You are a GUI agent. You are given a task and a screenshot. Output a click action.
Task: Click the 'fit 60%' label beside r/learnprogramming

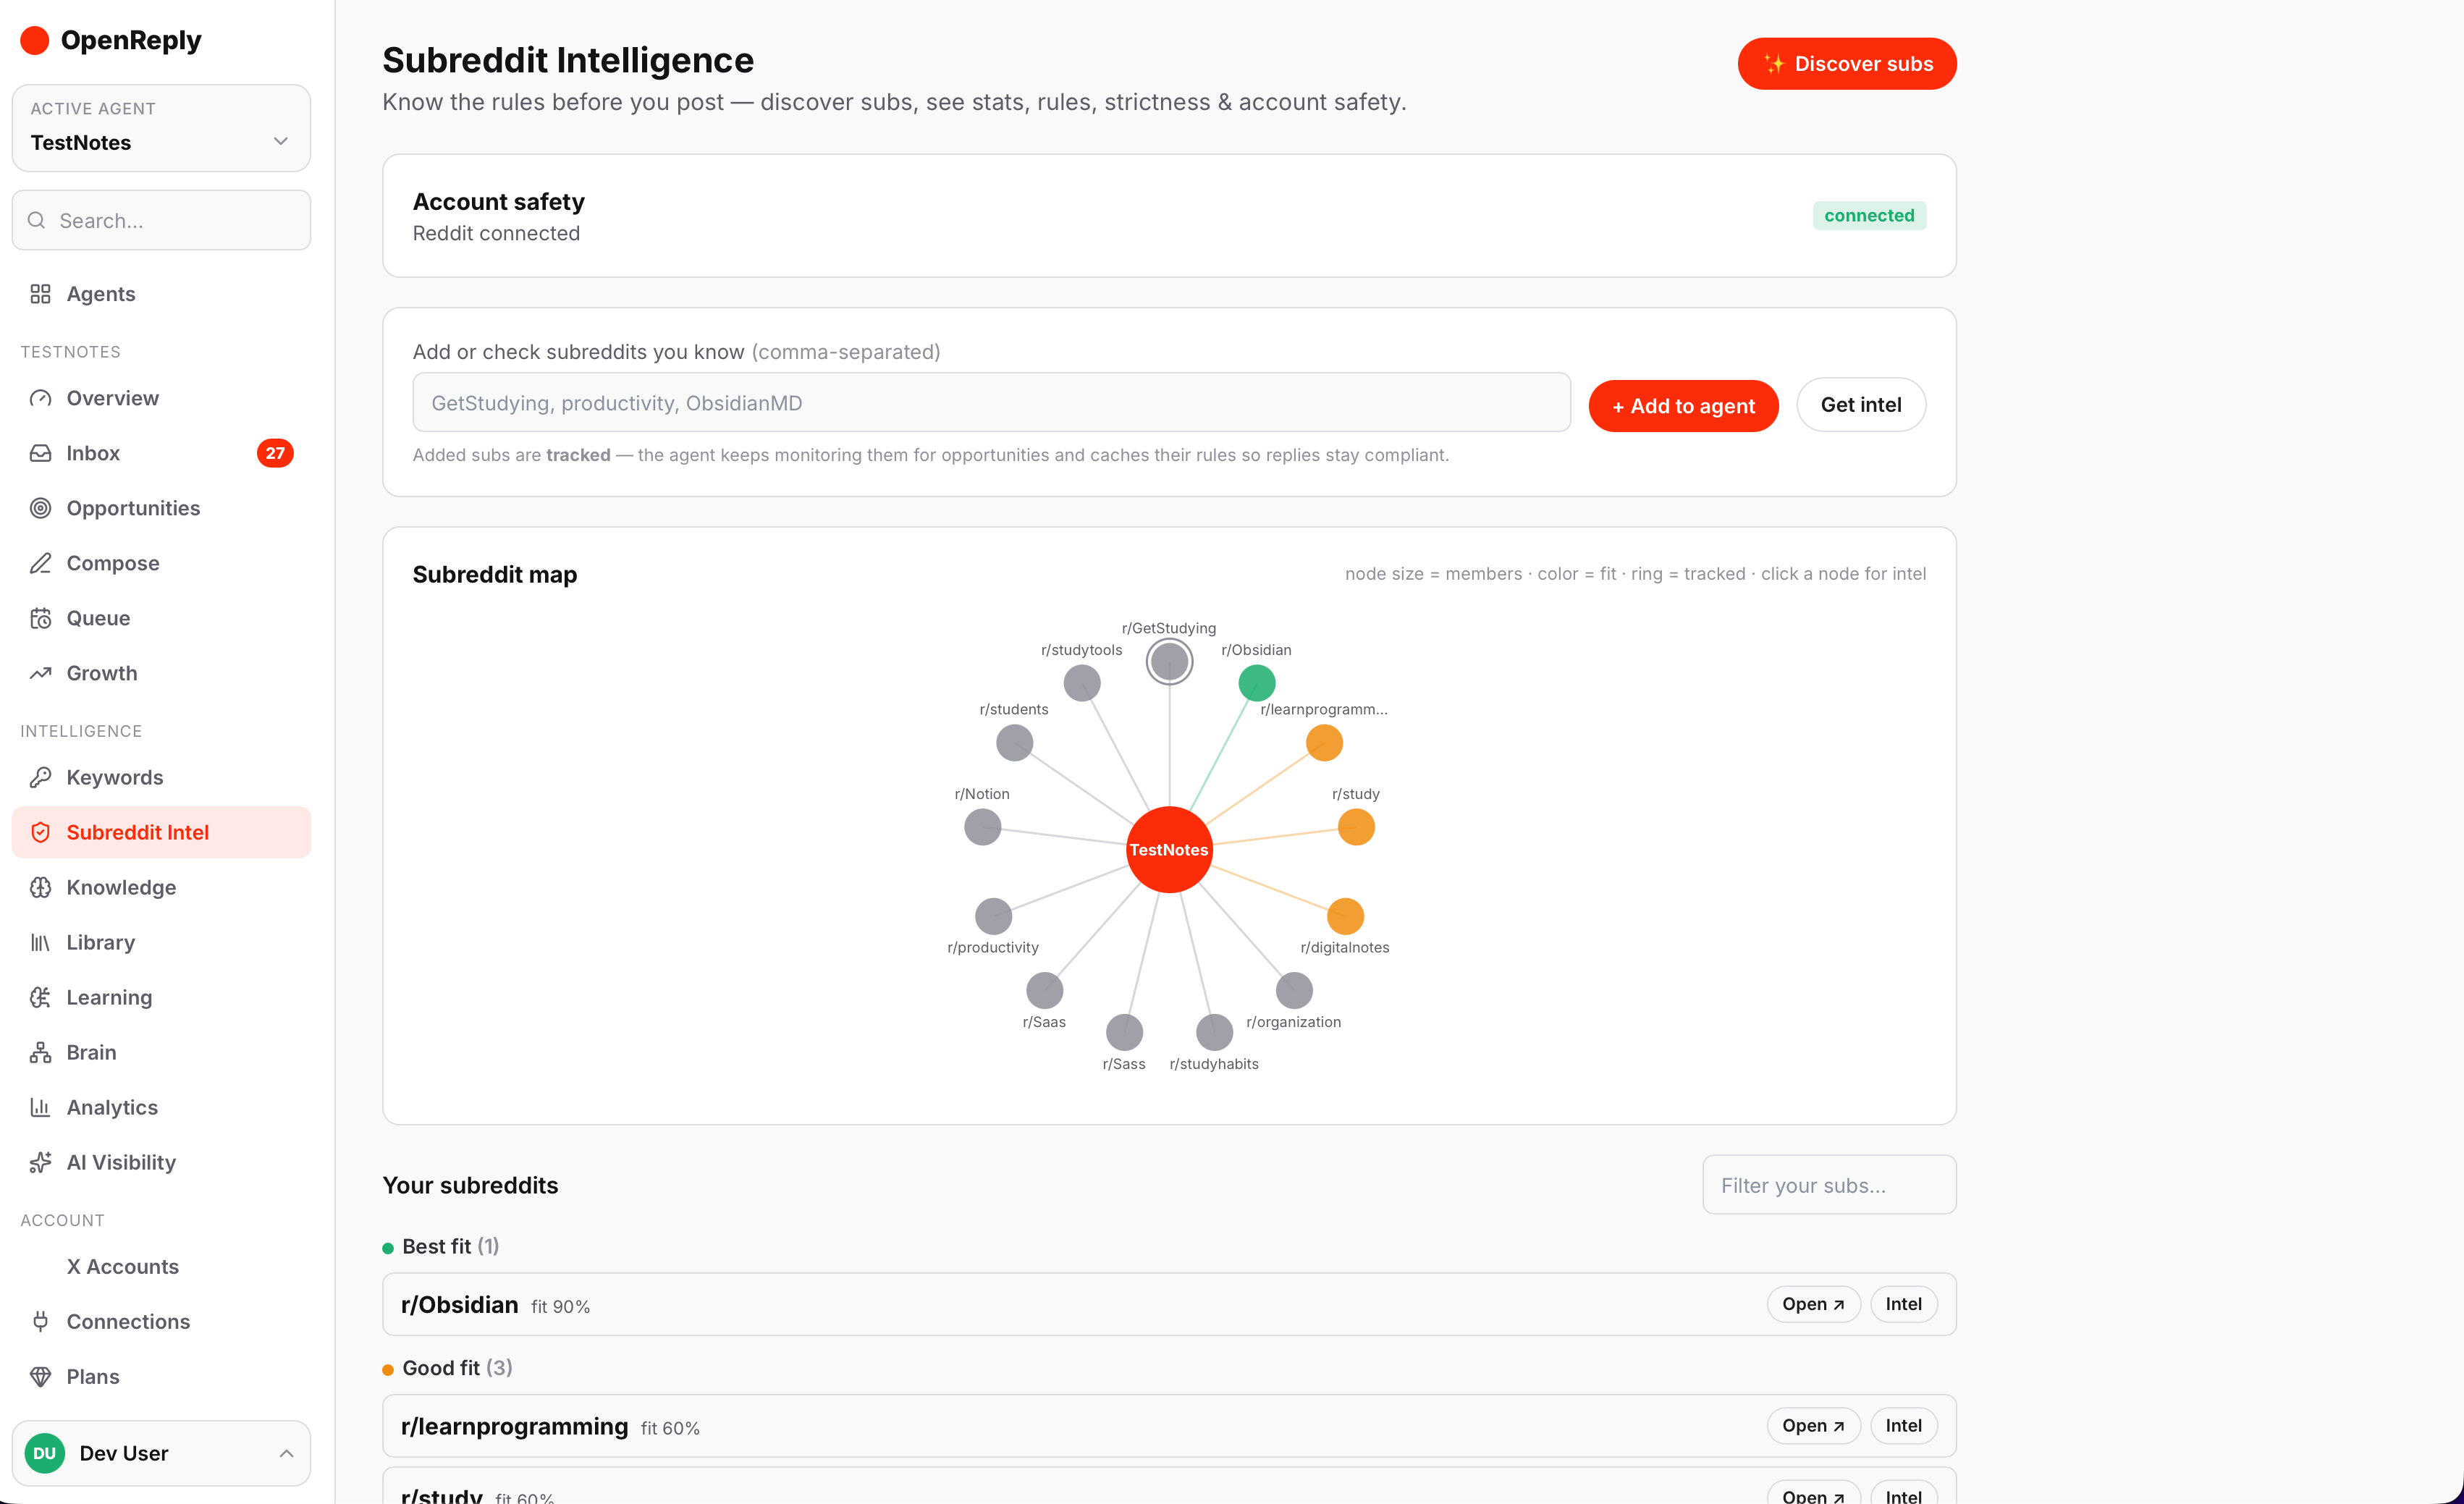pos(670,1429)
